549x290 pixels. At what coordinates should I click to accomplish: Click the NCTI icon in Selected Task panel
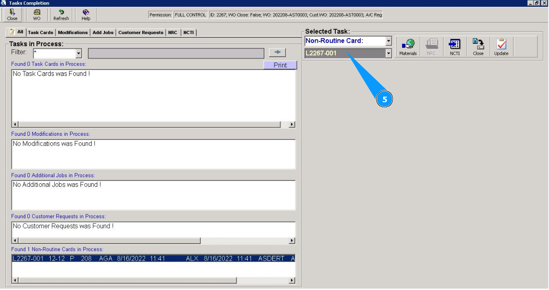[x=455, y=47]
